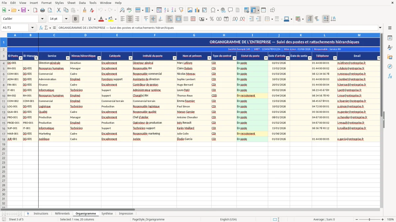
Task: Open the sidebar Gallery panel
Action: 390,57
